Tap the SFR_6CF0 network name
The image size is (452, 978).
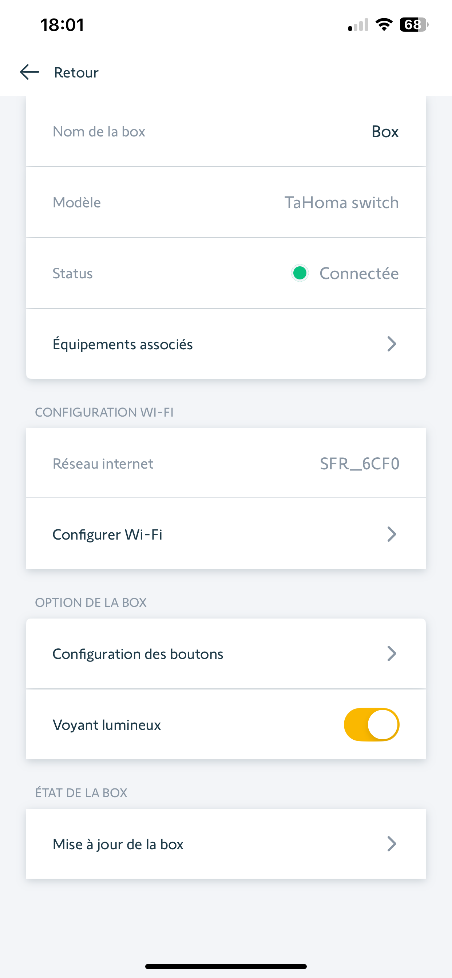pos(359,464)
